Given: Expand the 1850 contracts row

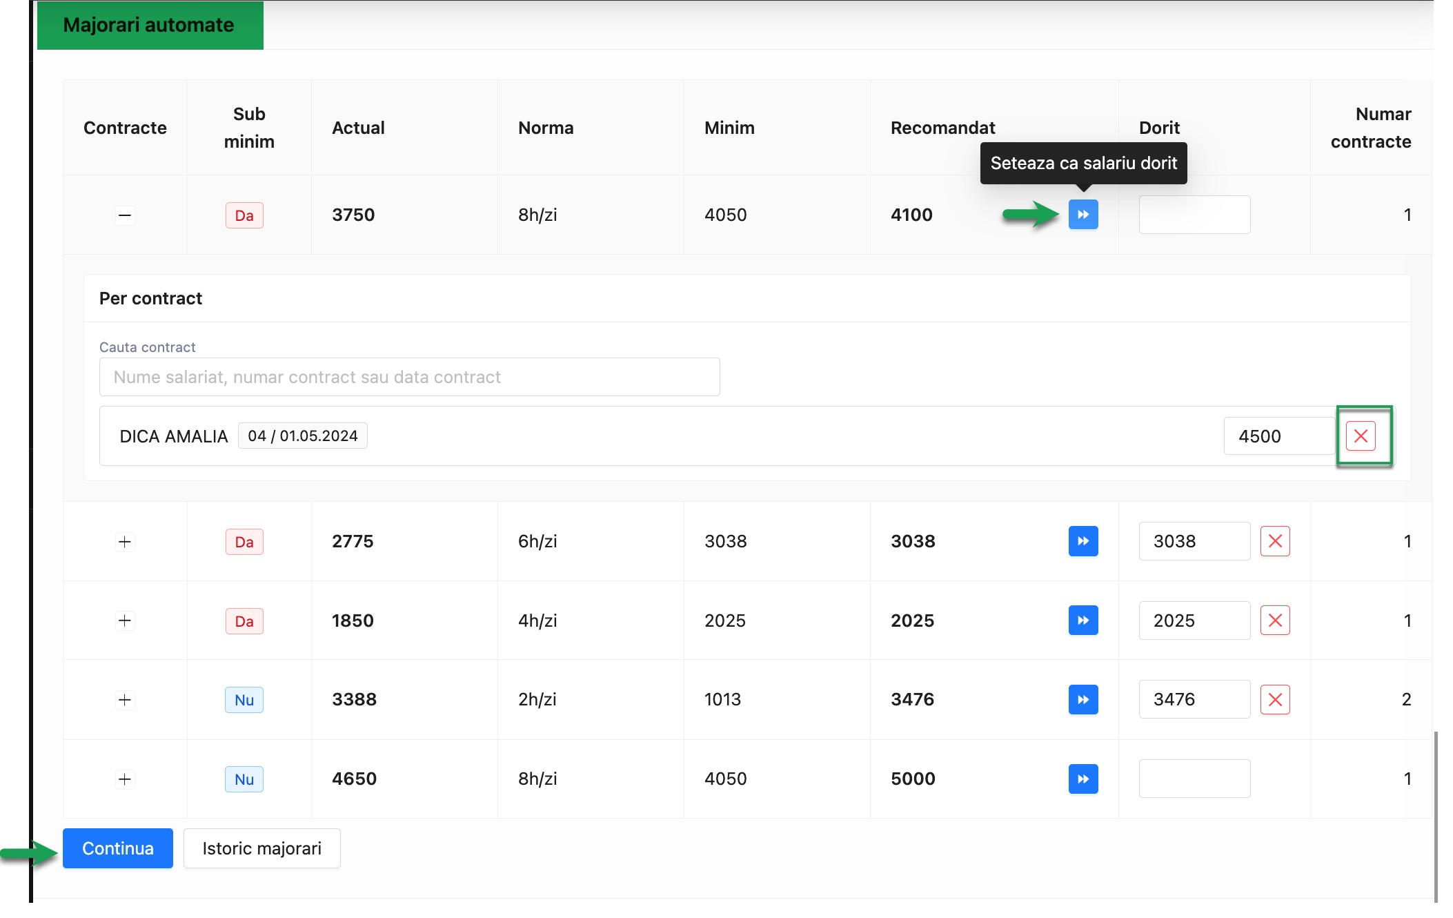Looking at the screenshot, I should pos(125,621).
